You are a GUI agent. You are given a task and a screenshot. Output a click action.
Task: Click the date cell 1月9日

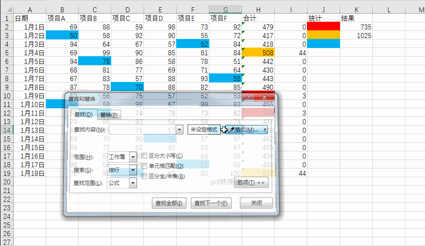pyautogui.click(x=30, y=96)
